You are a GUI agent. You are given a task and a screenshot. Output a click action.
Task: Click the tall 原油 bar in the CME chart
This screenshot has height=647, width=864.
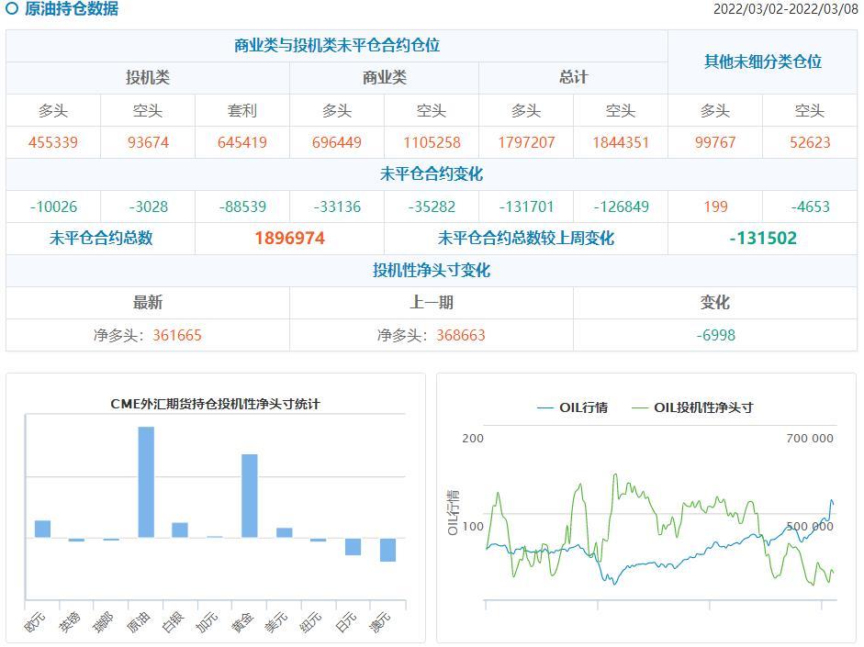point(146,482)
